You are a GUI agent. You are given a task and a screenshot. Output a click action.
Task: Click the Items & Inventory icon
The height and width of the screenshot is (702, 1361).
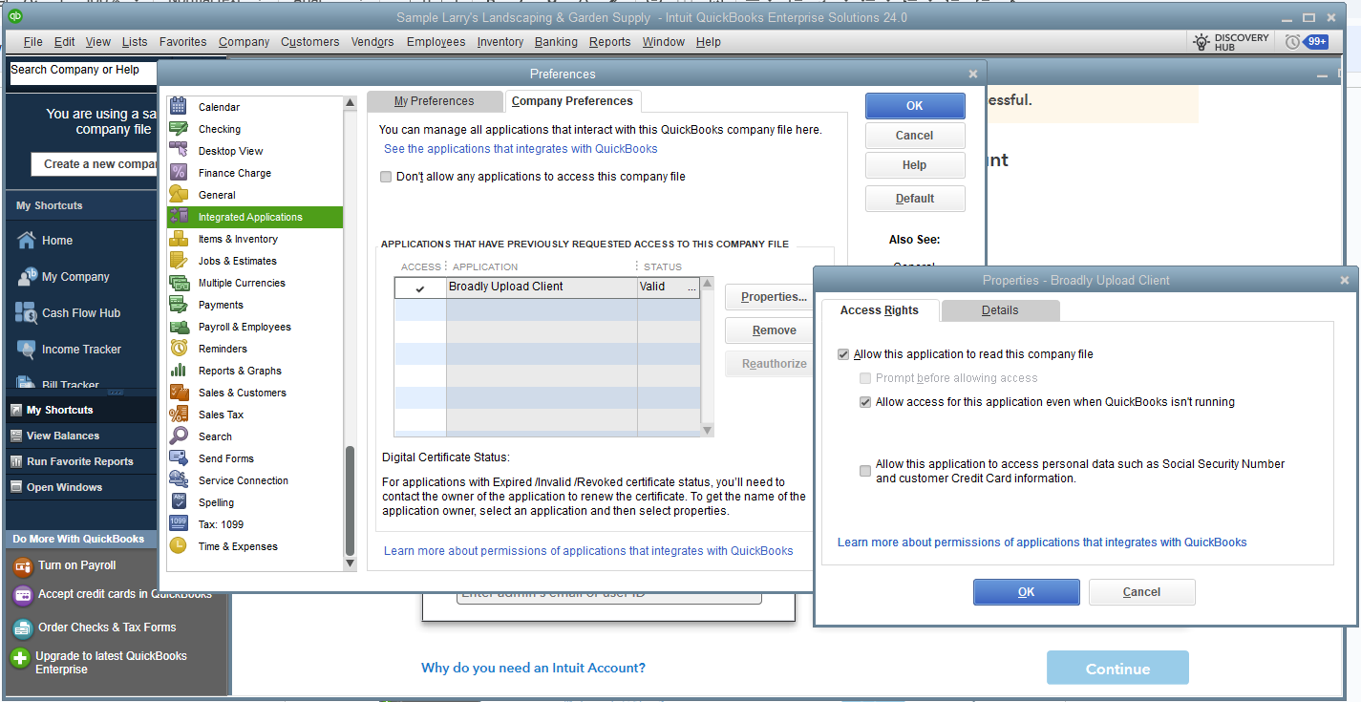click(x=179, y=239)
